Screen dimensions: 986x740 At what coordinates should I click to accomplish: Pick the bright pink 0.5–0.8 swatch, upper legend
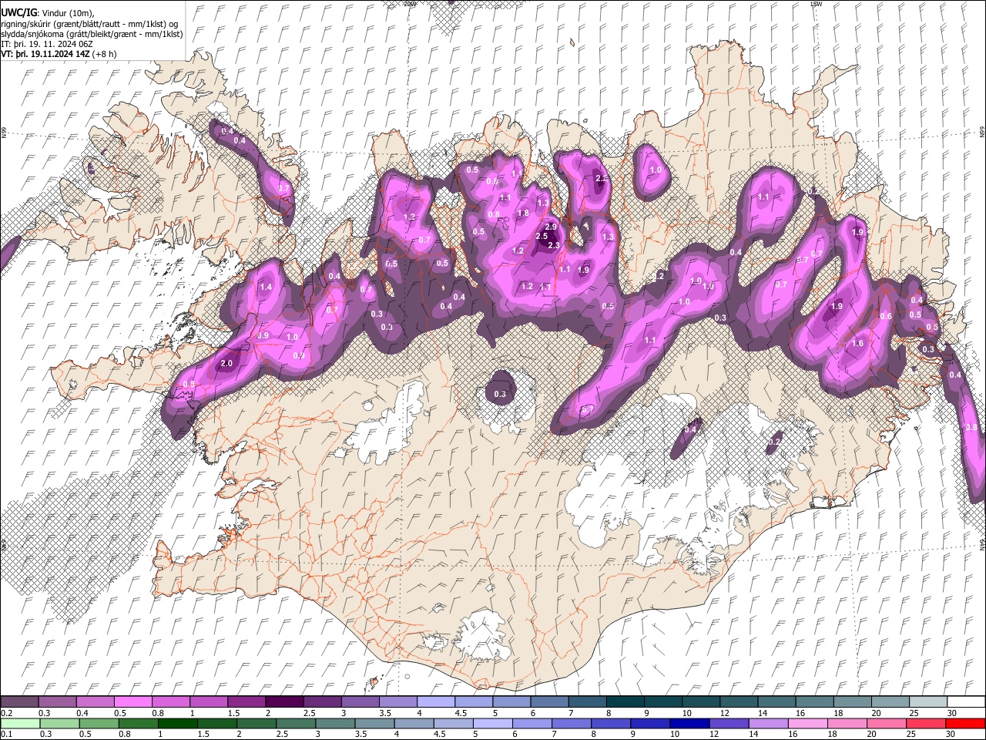(x=135, y=701)
